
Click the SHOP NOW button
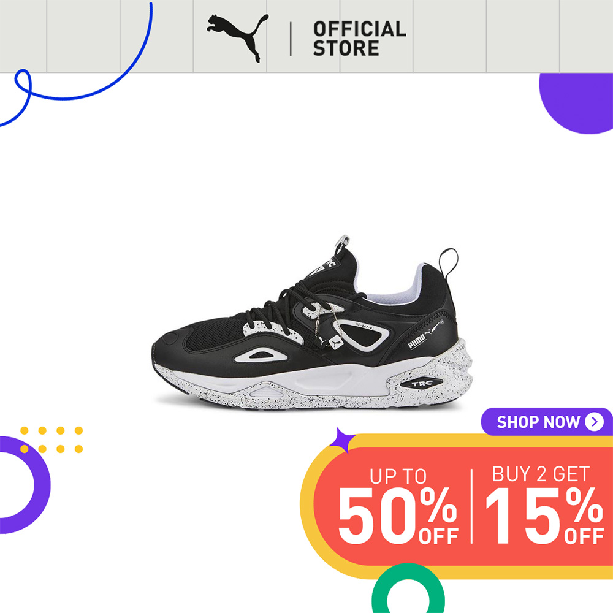tap(547, 422)
